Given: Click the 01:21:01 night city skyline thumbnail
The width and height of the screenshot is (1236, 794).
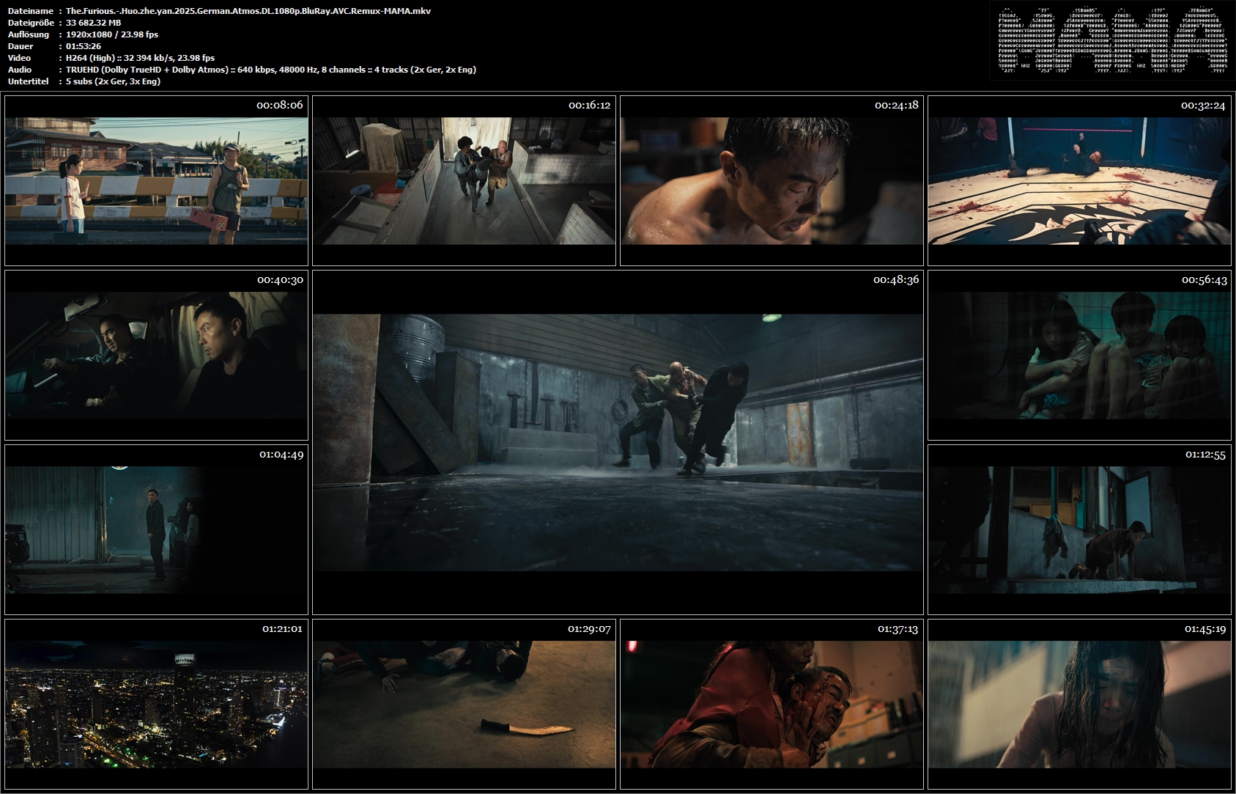Looking at the screenshot, I should 156,704.
